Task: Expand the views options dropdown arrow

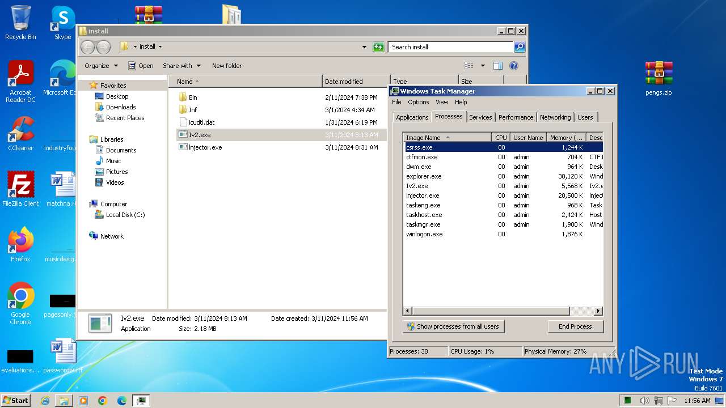Action: pos(483,66)
